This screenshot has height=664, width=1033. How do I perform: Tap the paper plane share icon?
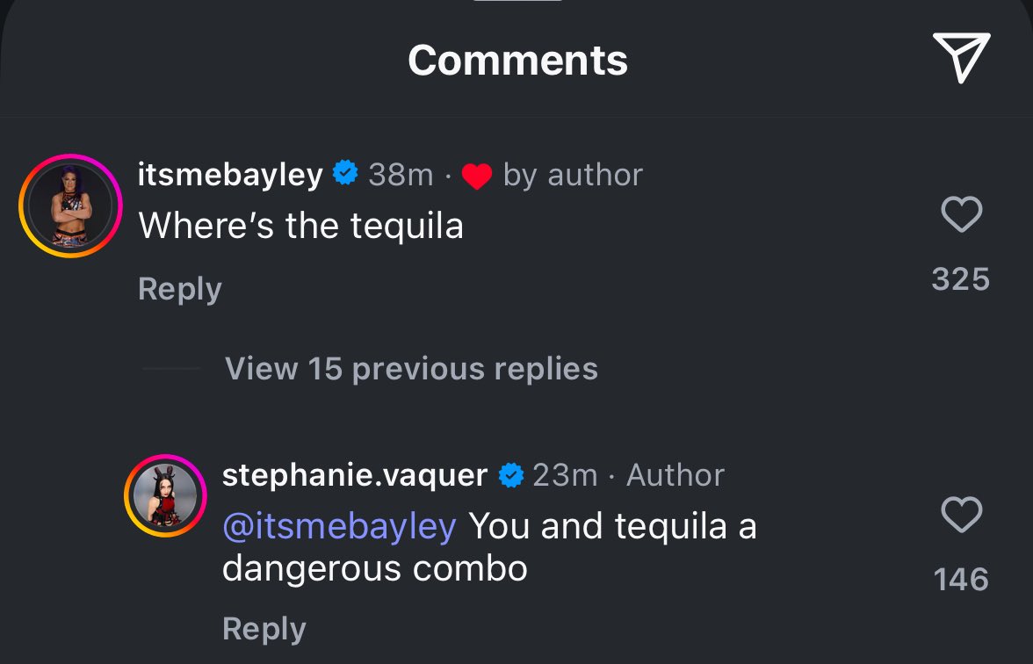click(x=961, y=57)
